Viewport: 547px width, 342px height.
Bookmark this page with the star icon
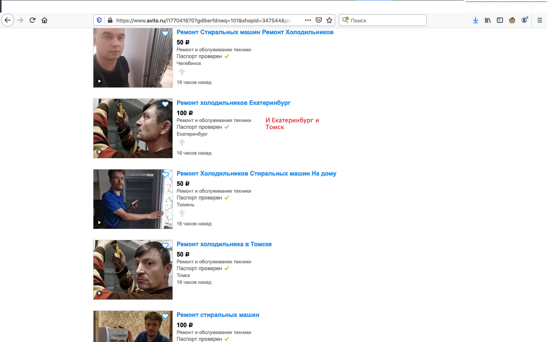(x=329, y=20)
